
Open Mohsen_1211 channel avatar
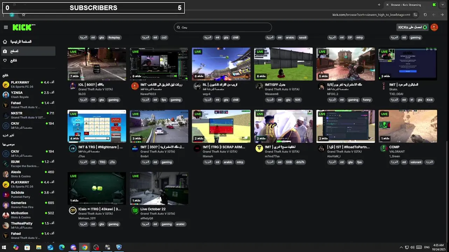coord(72,210)
